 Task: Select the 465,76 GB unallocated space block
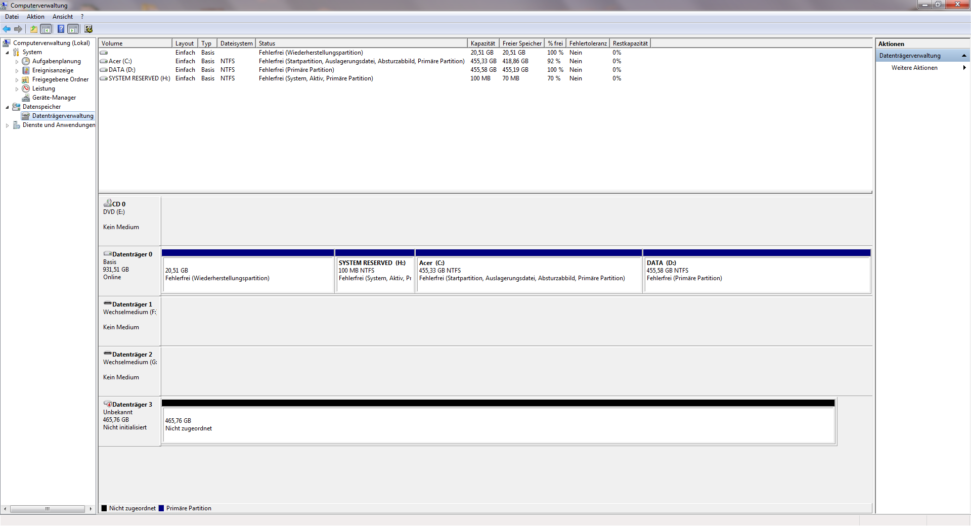coord(498,422)
